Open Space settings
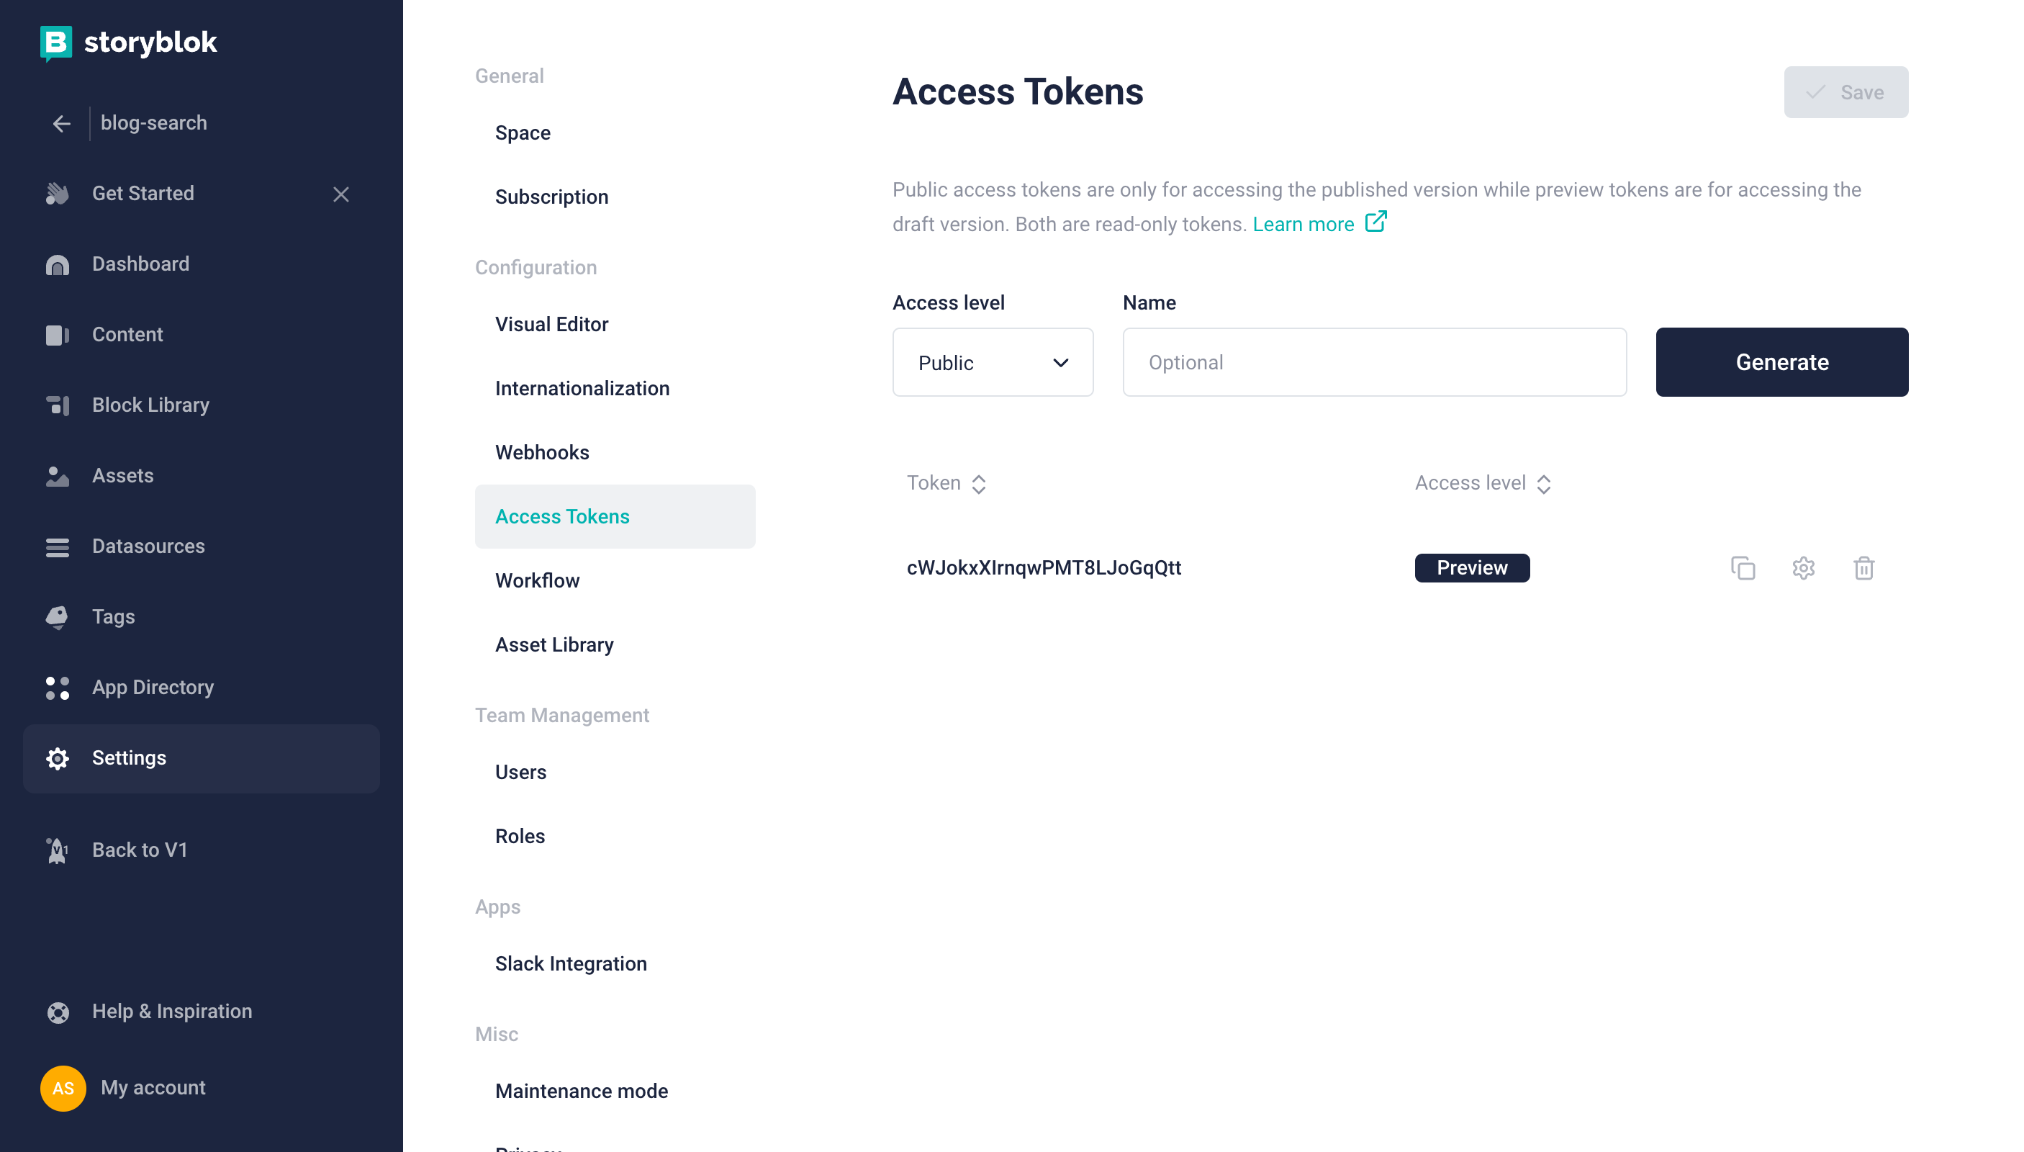2024x1152 pixels. coord(523,133)
